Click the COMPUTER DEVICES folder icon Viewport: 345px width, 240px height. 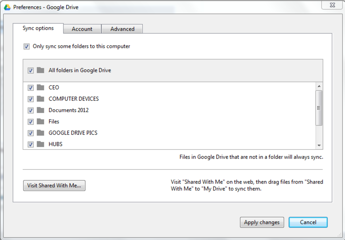[x=40, y=99]
